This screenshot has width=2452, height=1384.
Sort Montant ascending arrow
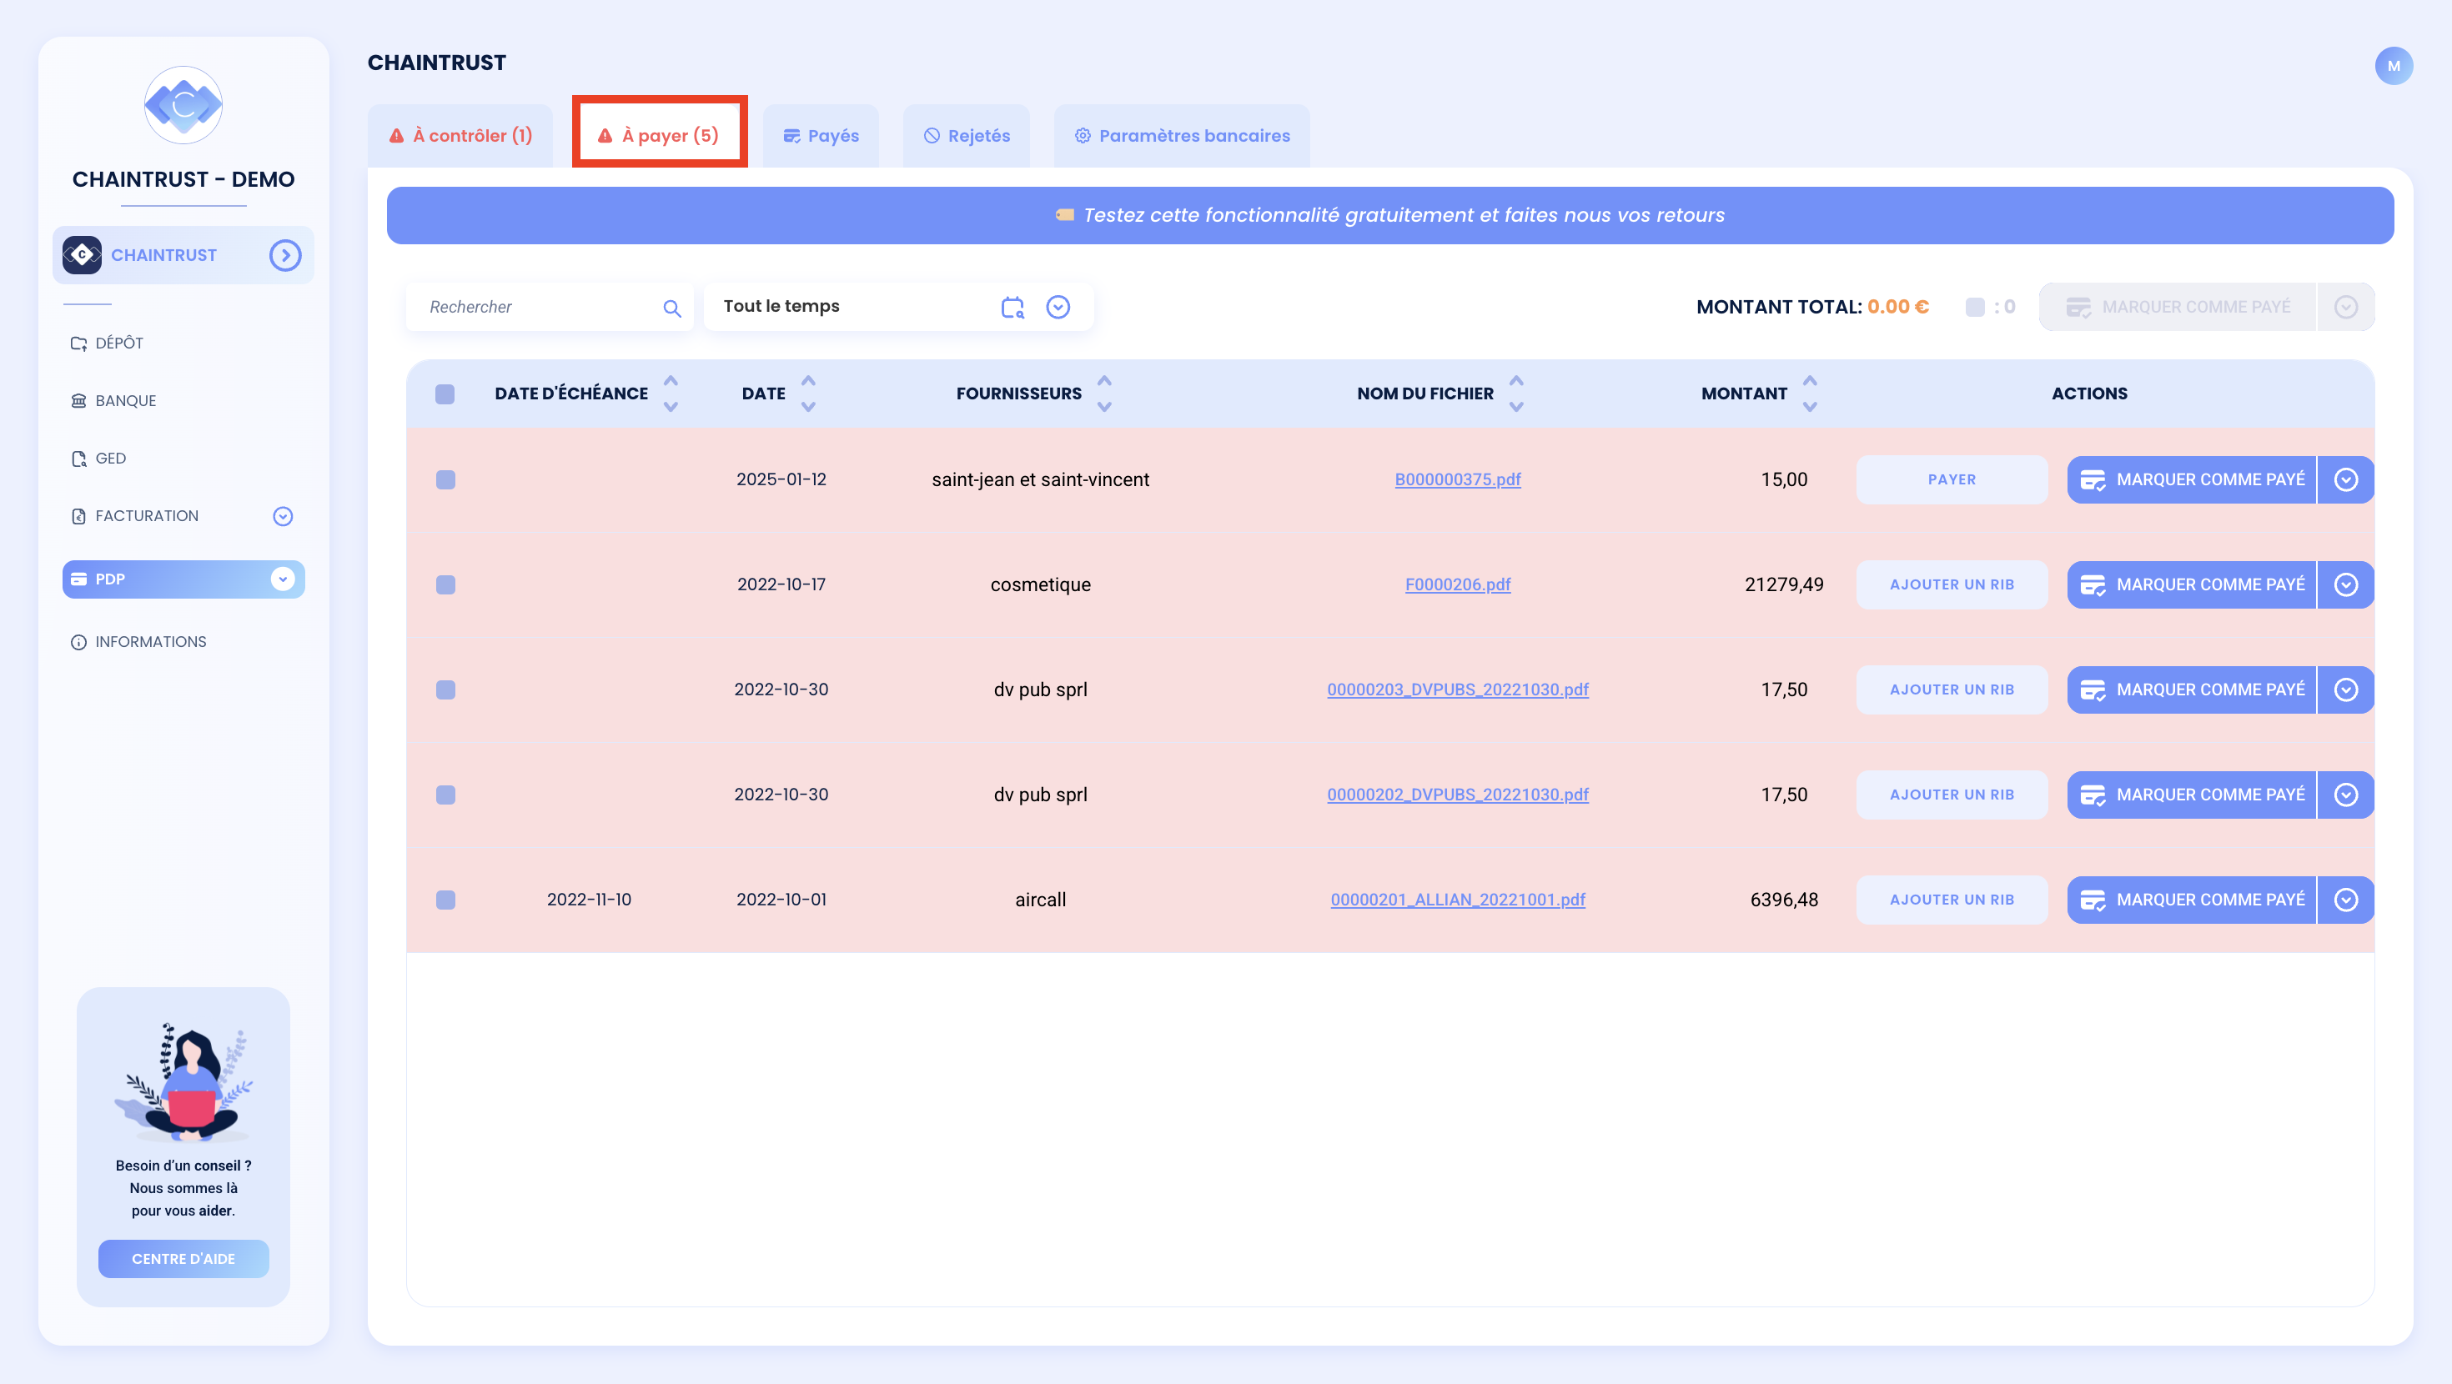pos(1810,381)
